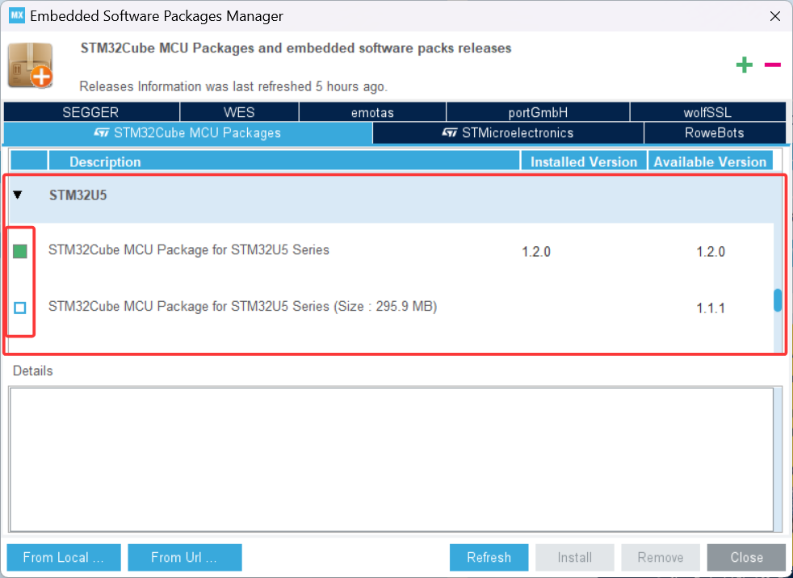Click the Available Version column header
Viewport: 793px width, 578px height.
point(711,161)
